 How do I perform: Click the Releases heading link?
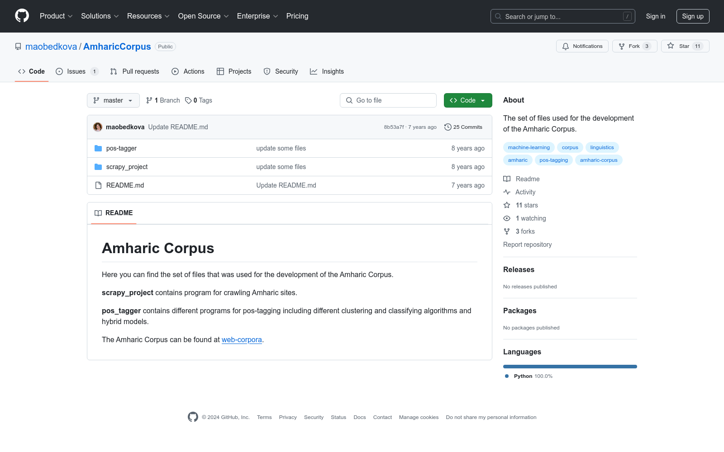(x=519, y=269)
